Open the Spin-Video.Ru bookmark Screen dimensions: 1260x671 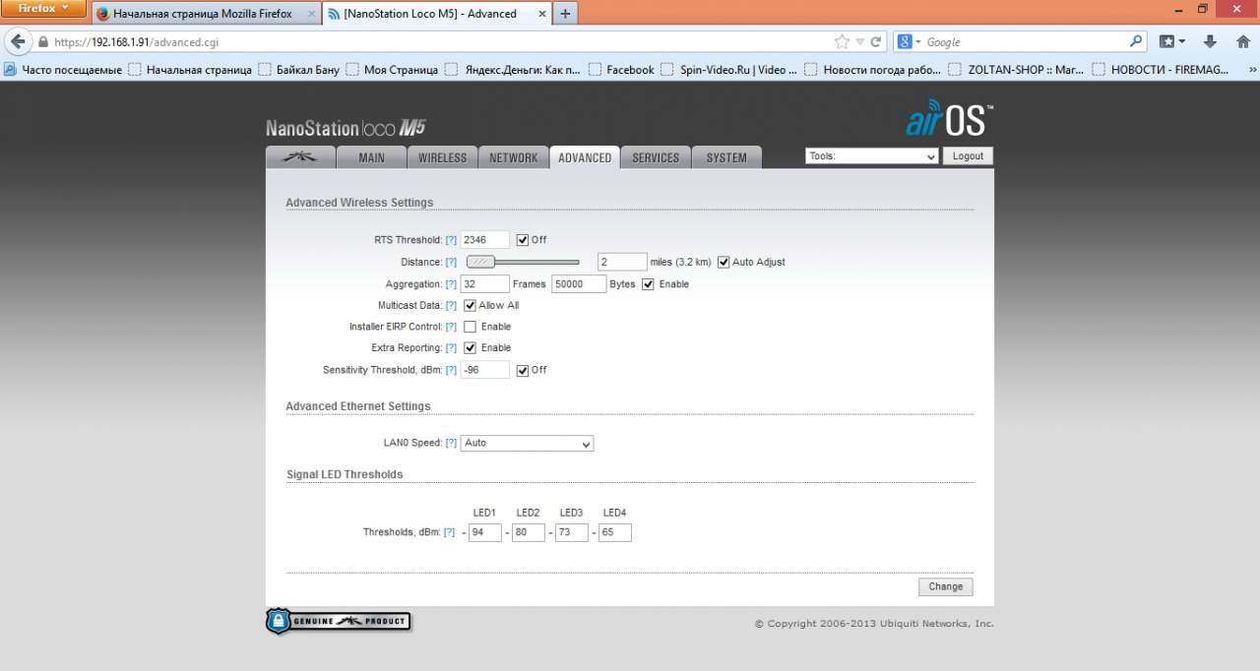pyautogui.click(x=729, y=70)
